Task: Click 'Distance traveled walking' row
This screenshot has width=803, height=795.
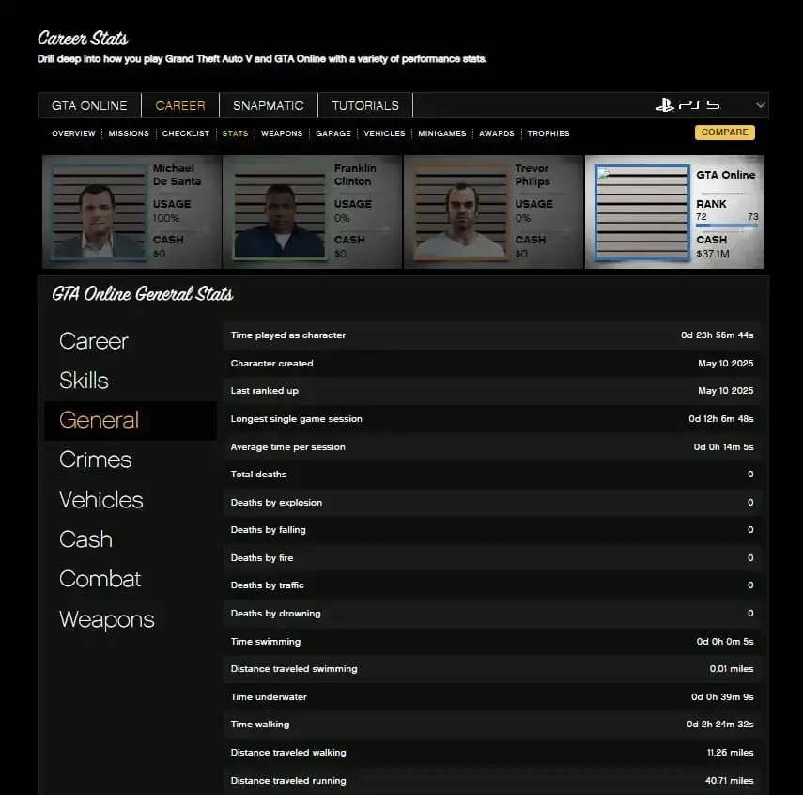Action: 492,753
